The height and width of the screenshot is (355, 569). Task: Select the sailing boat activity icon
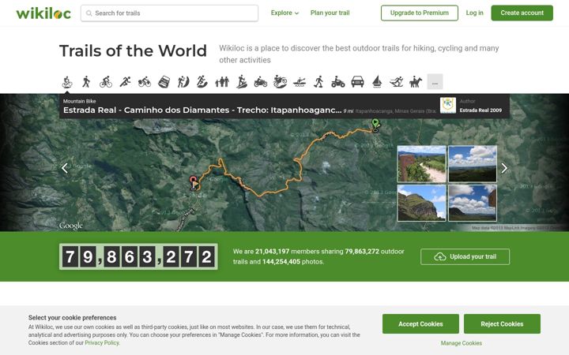(377, 82)
